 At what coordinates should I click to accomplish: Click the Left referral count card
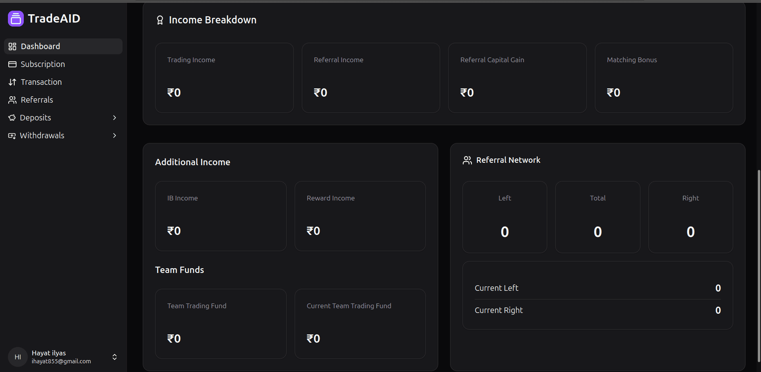pyautogui.click(x=505, y=217)
